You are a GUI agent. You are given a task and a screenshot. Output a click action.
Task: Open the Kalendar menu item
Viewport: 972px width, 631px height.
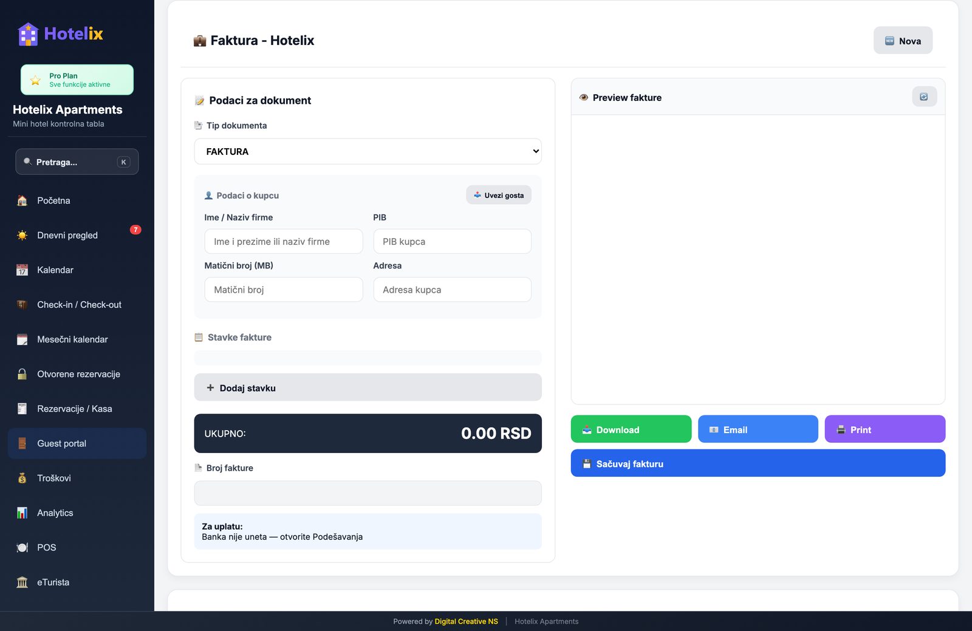pos(77,270)
